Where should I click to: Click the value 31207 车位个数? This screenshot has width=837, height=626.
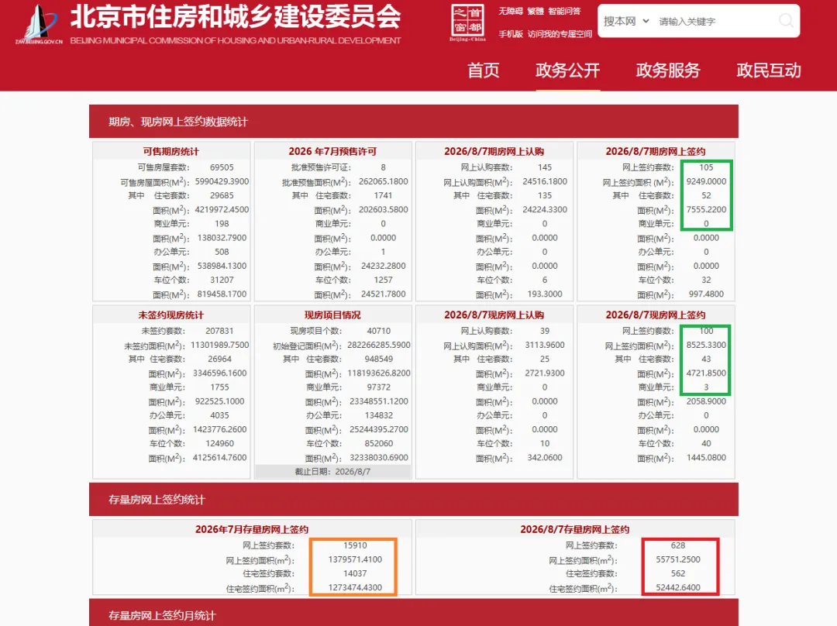(222, 280)
